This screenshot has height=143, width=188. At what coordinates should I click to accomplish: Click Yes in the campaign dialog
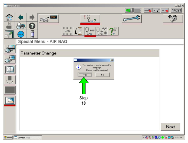(x=85, y=75)
